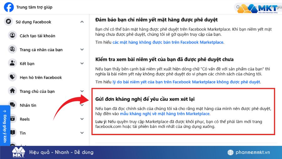Click the Trang cá nhân của bạn icon
The height and width of the screenshot is (159, 282).
13,49
